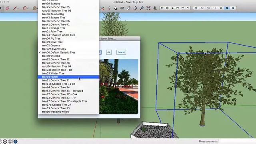Screen dimensions: 256x144
Task: Enable X-Ray face style
Action: click(x=196, y=8)
